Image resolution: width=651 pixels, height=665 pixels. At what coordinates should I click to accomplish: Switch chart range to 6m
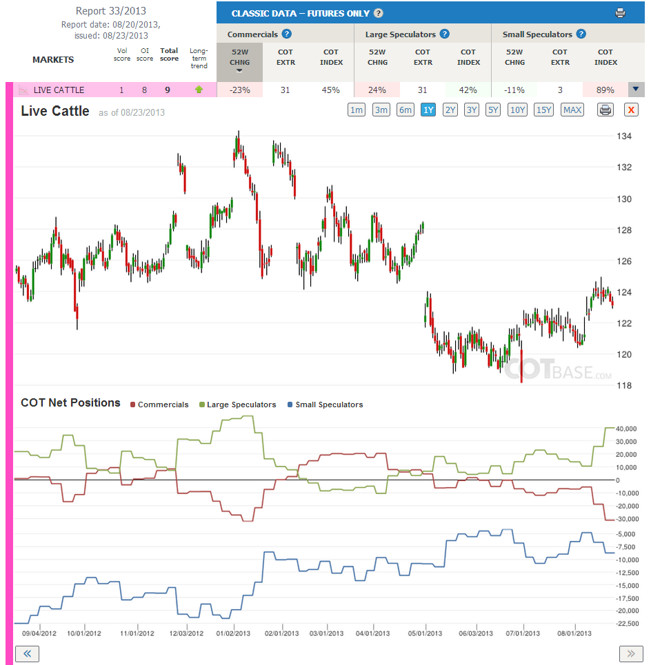click(x=405, y=110)
